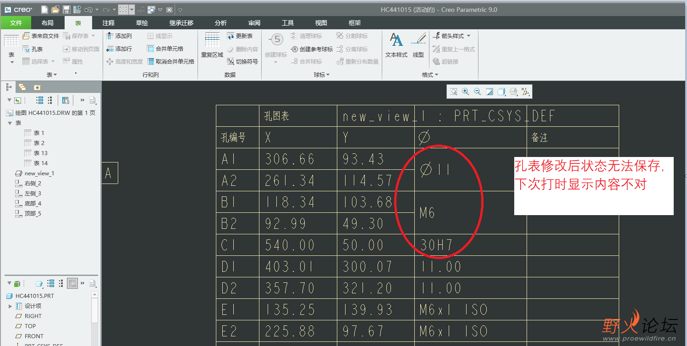687x346 pixels.
Task: Customize the quick access toolbar dropdown
Action: [x=180, y=10]
